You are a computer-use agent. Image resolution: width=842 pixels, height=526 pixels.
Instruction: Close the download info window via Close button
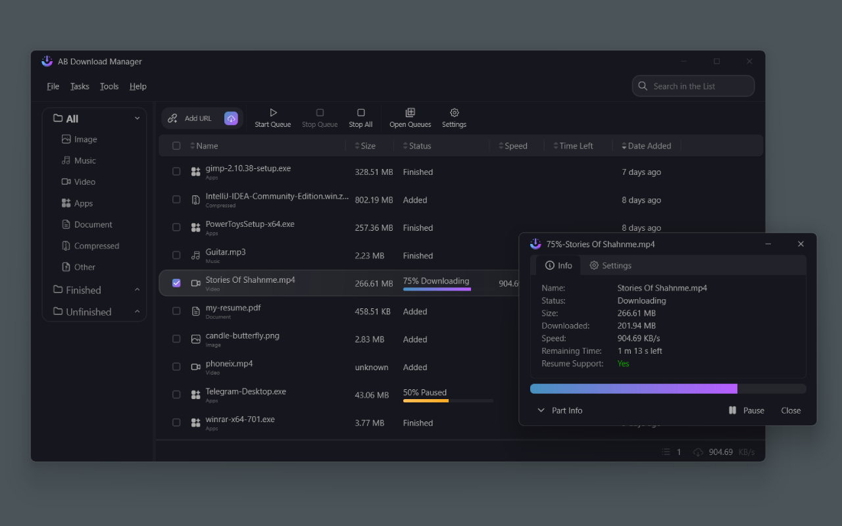791,410
